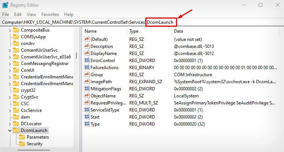Click the binary icon next to FailureActions

[x=87, y=67]
